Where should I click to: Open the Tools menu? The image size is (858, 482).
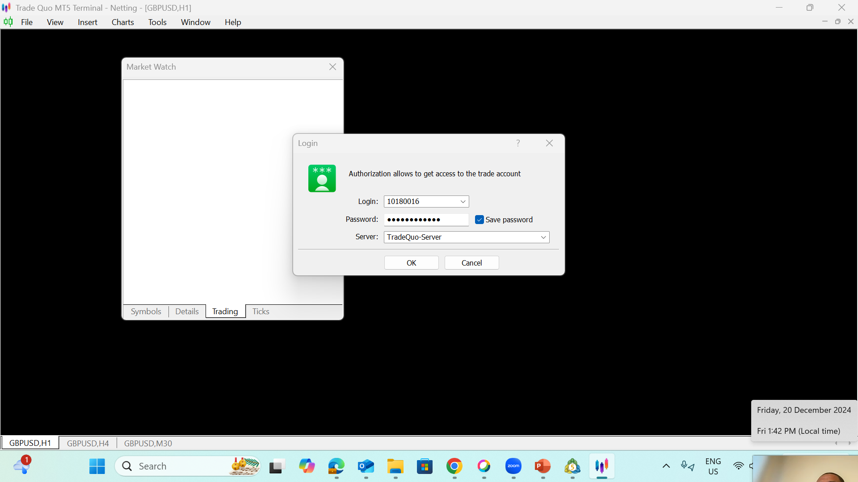pos(157,22)
